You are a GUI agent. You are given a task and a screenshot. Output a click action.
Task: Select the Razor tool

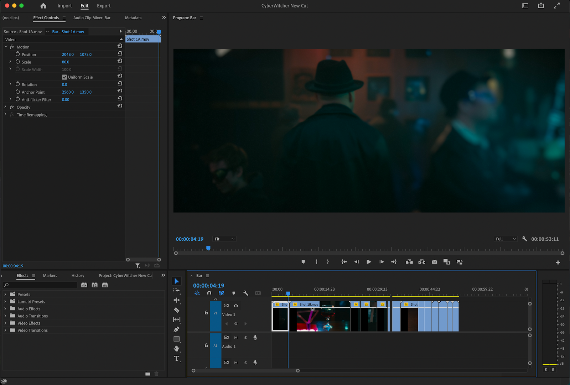177,310
